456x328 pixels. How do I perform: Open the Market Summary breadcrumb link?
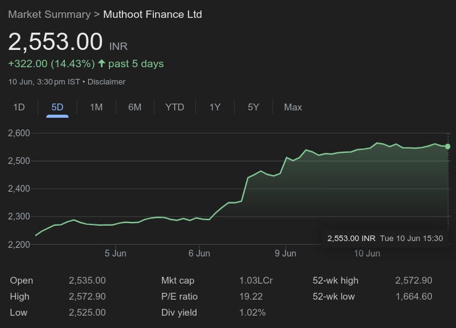[x=49, y=15]
